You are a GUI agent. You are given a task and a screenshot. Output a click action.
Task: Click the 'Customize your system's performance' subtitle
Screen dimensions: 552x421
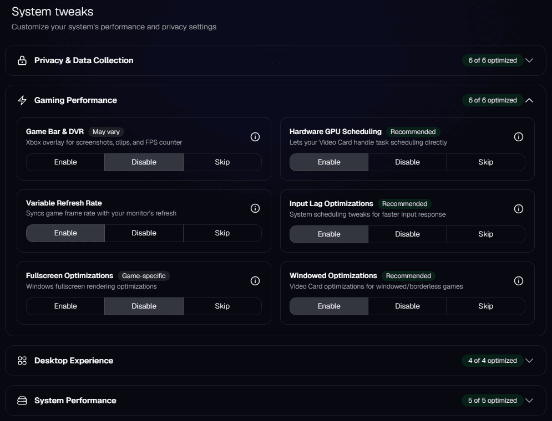[114, 27]
